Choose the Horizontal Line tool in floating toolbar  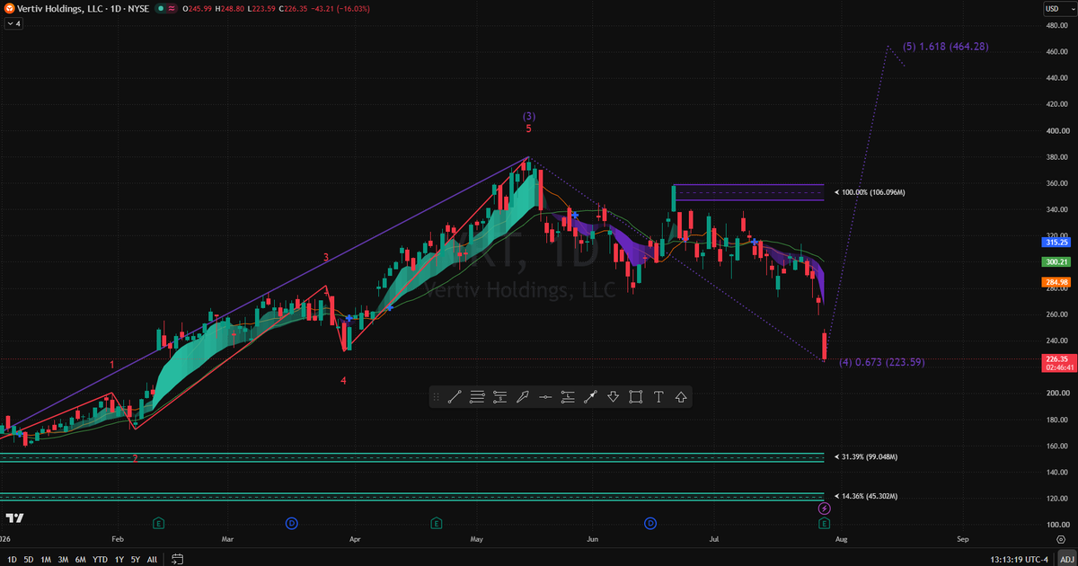(545, 397)
